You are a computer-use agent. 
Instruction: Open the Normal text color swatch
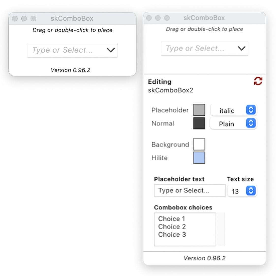199,123
